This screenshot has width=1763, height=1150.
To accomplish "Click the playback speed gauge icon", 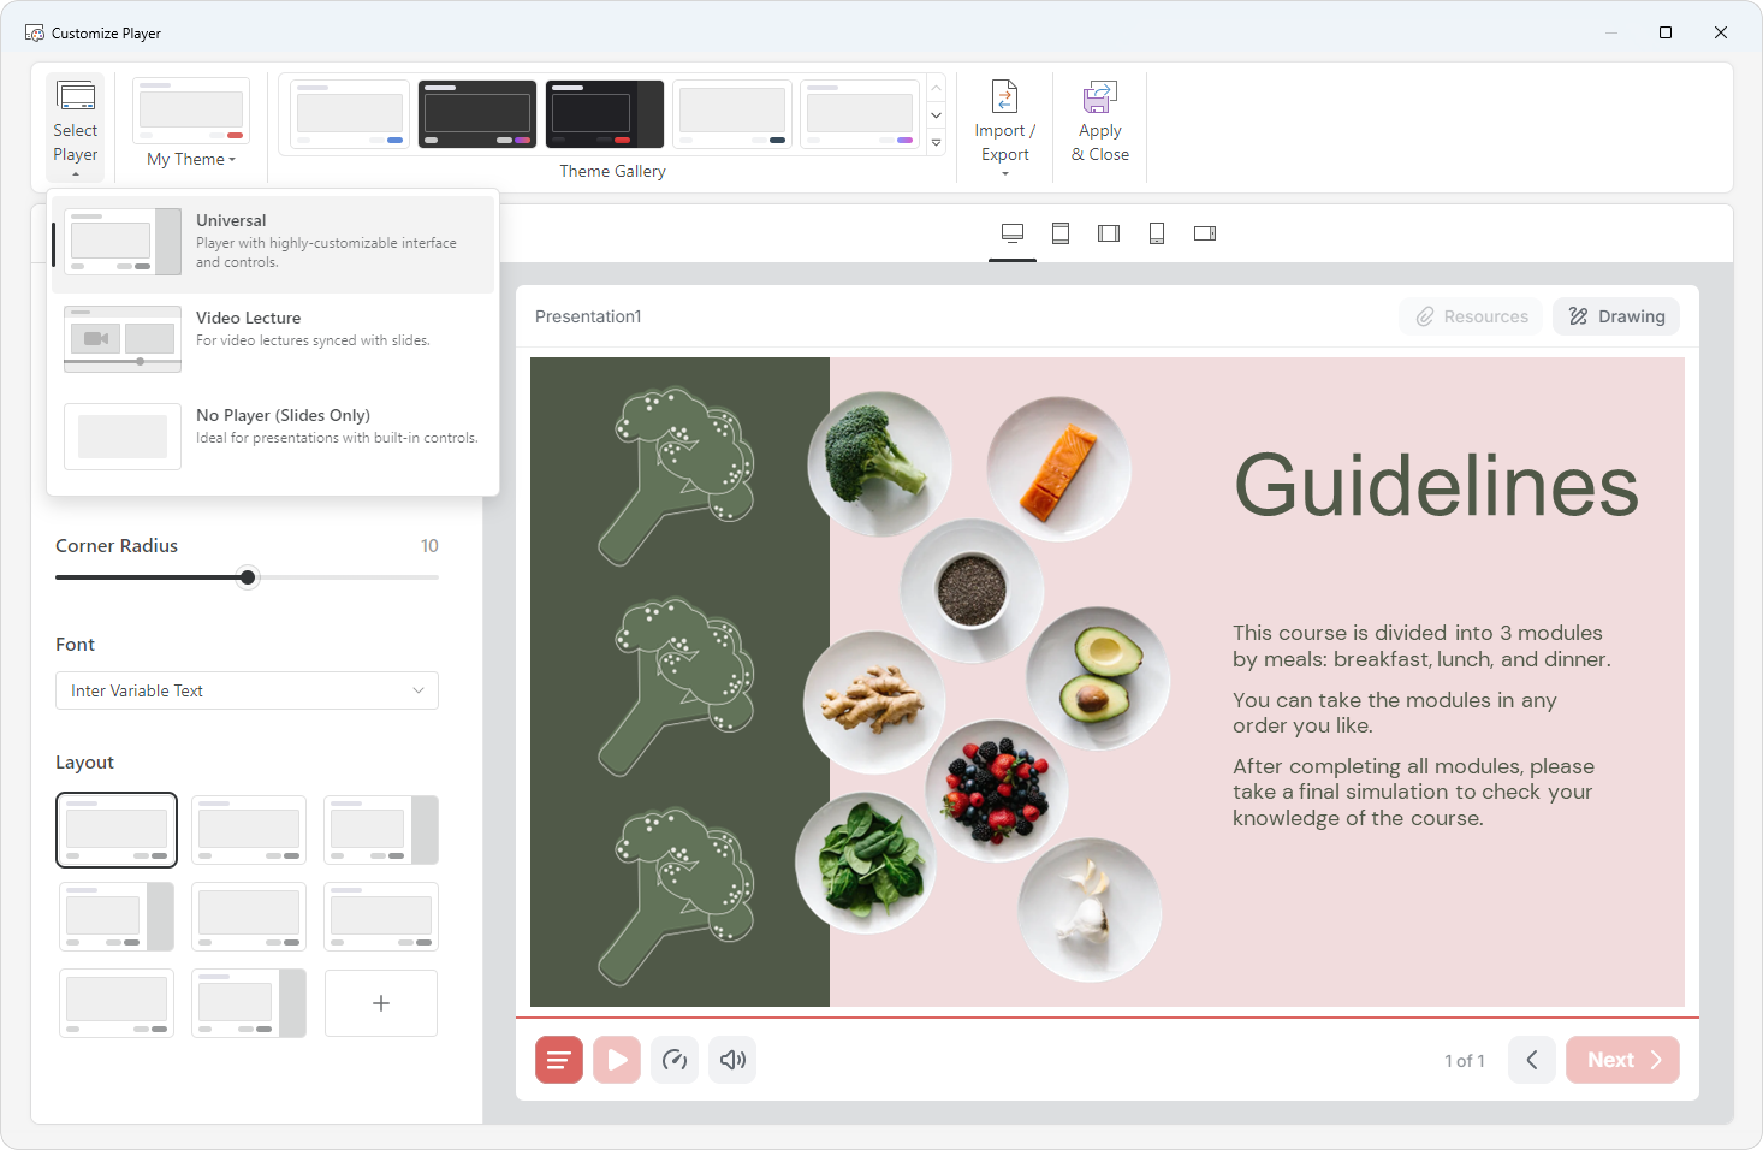I will click(x=674, y=1060).
